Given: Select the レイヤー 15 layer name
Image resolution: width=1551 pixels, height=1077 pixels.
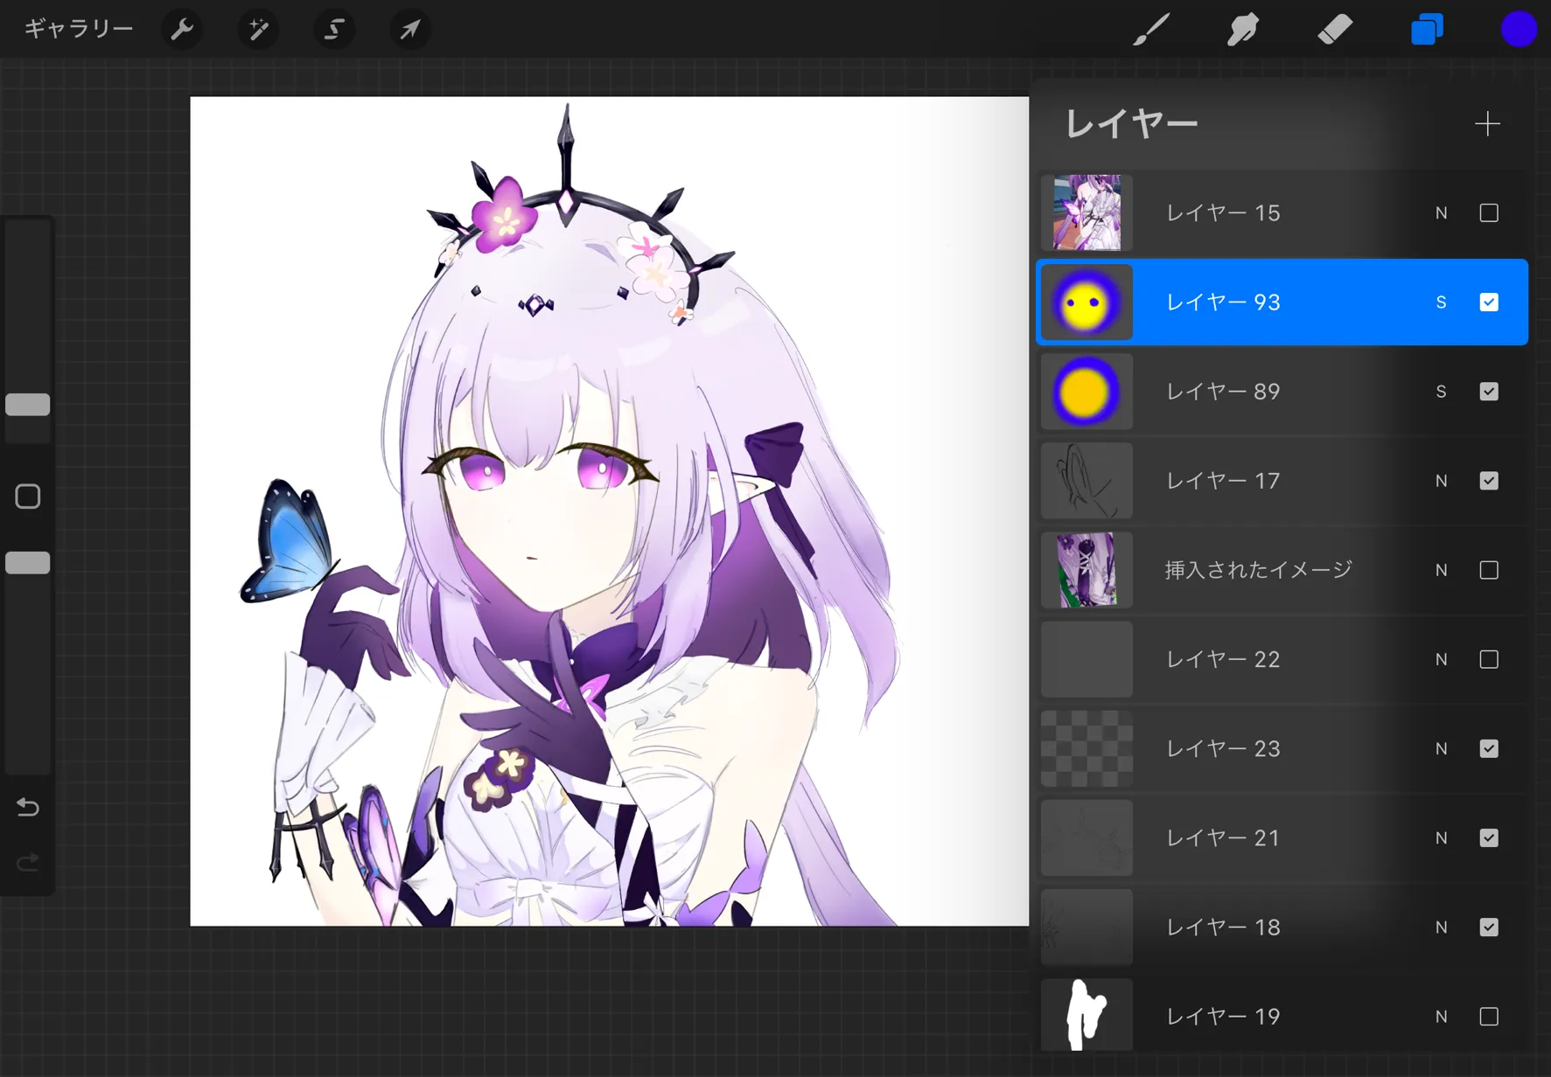Looking at the screenshot, I should 1223,213.
